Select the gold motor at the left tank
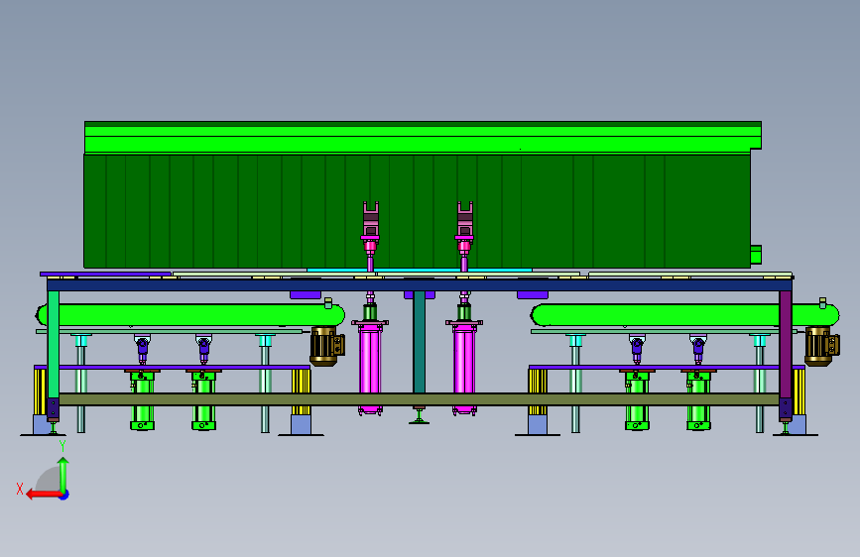Image resolution: width=860 pixels, height=557 pixels. (x=327, y=346)
